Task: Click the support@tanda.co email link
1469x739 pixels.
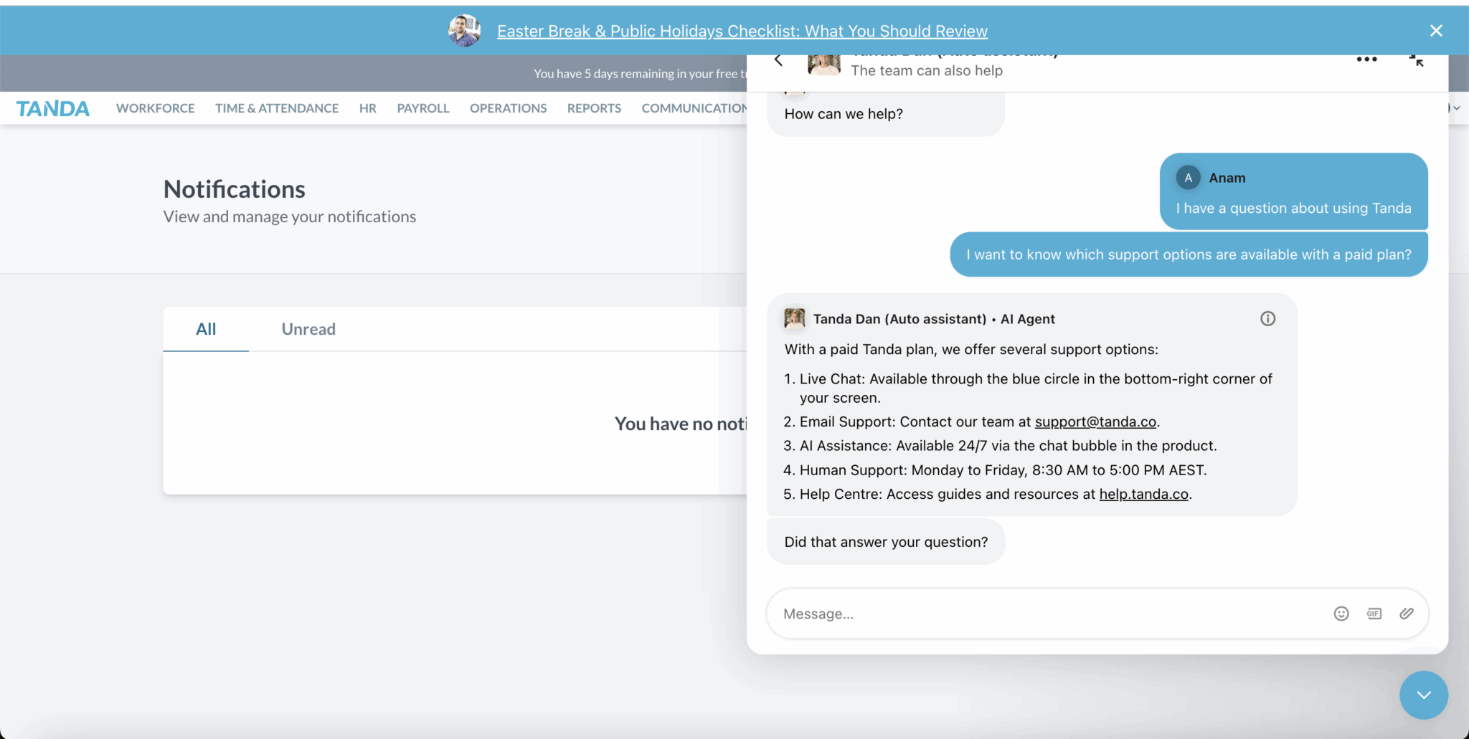Action: (1095, 421)
